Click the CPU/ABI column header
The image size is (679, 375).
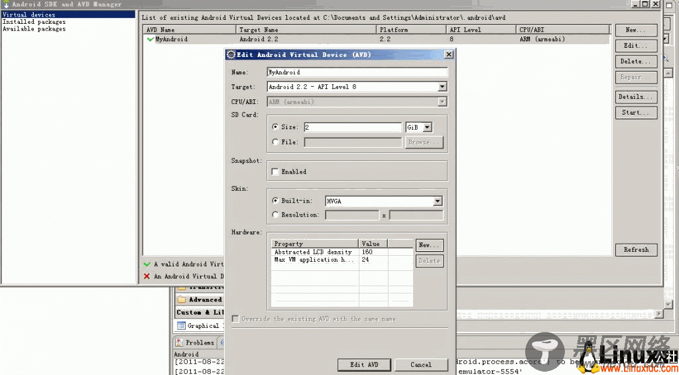click(564, 30)
